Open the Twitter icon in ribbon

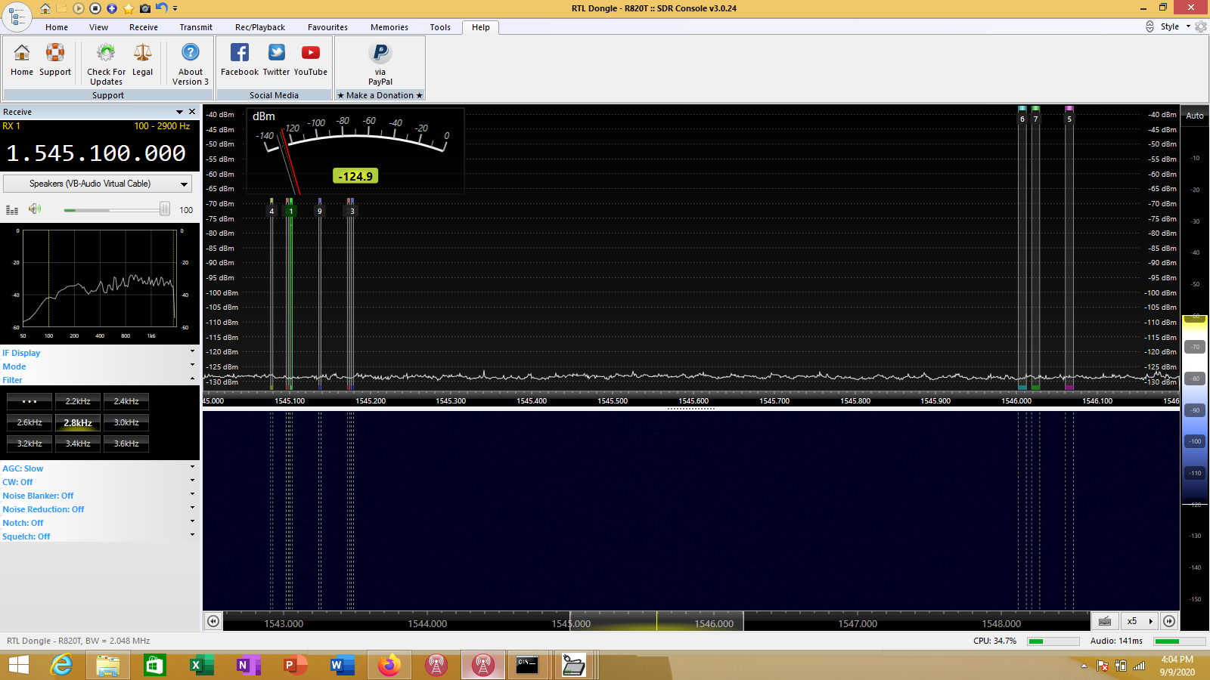click(276, 54)
